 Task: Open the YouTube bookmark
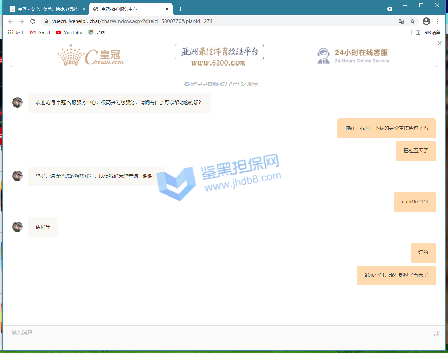[x=69, y=32]
